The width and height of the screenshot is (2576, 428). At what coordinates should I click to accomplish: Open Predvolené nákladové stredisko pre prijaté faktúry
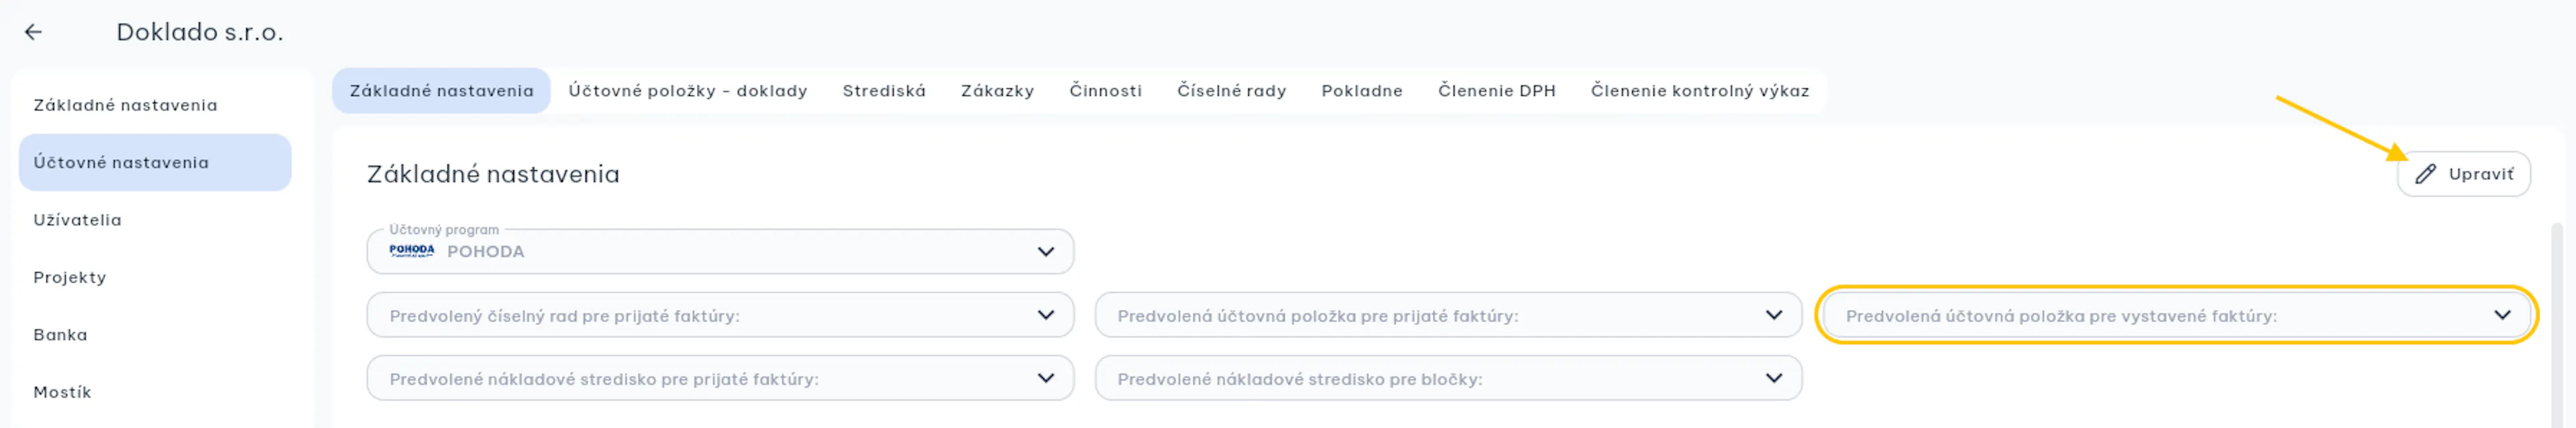pos(720,378)
